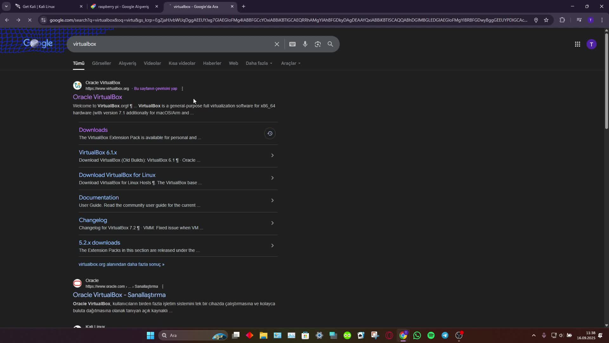Start voice search with microphone icon
The image size is (609, 343).
(x=305, y=44)
